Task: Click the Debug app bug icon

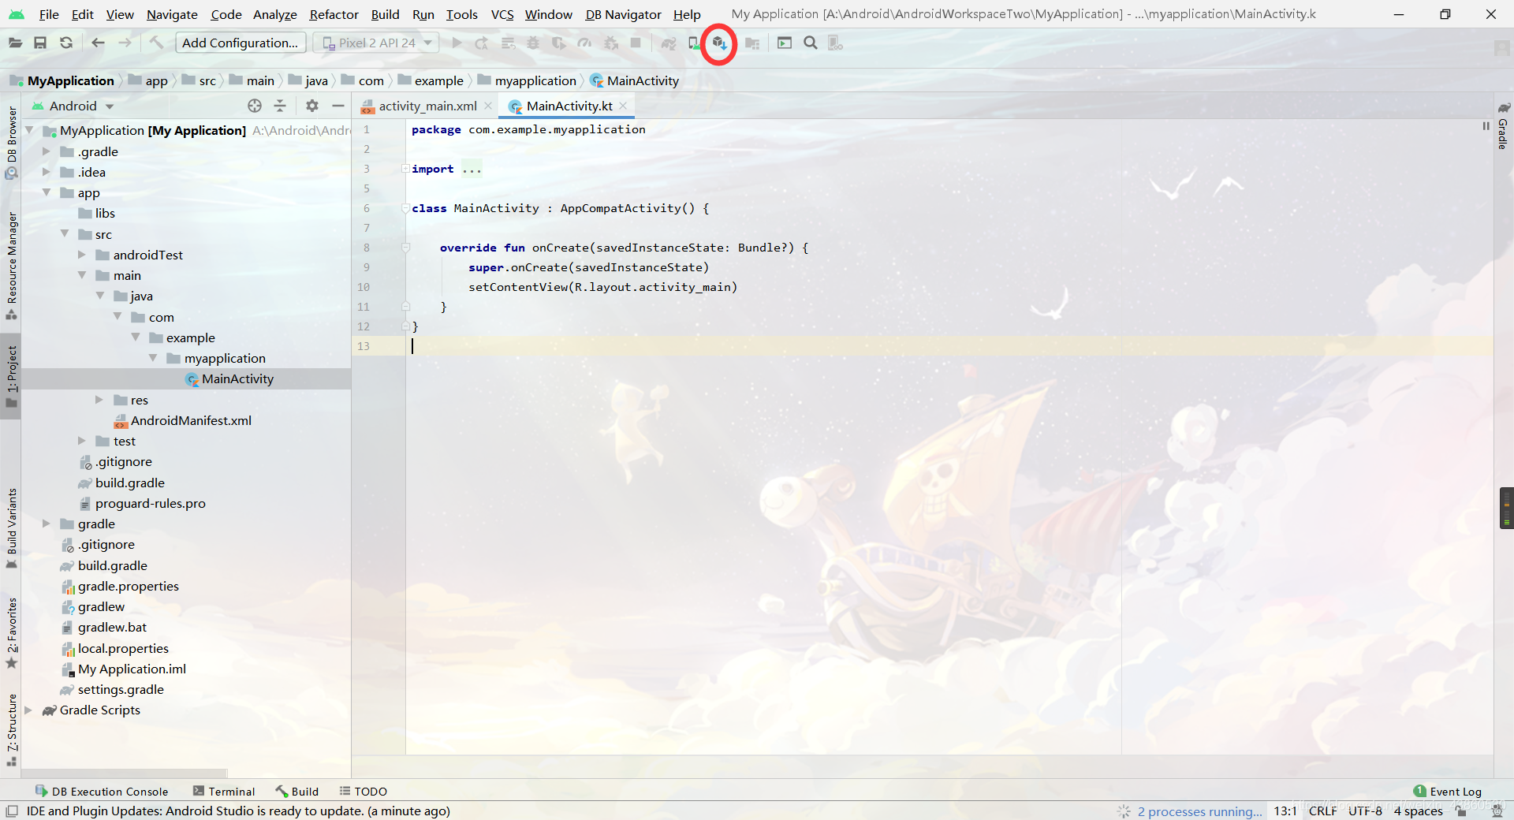Action: pos(534,43)
